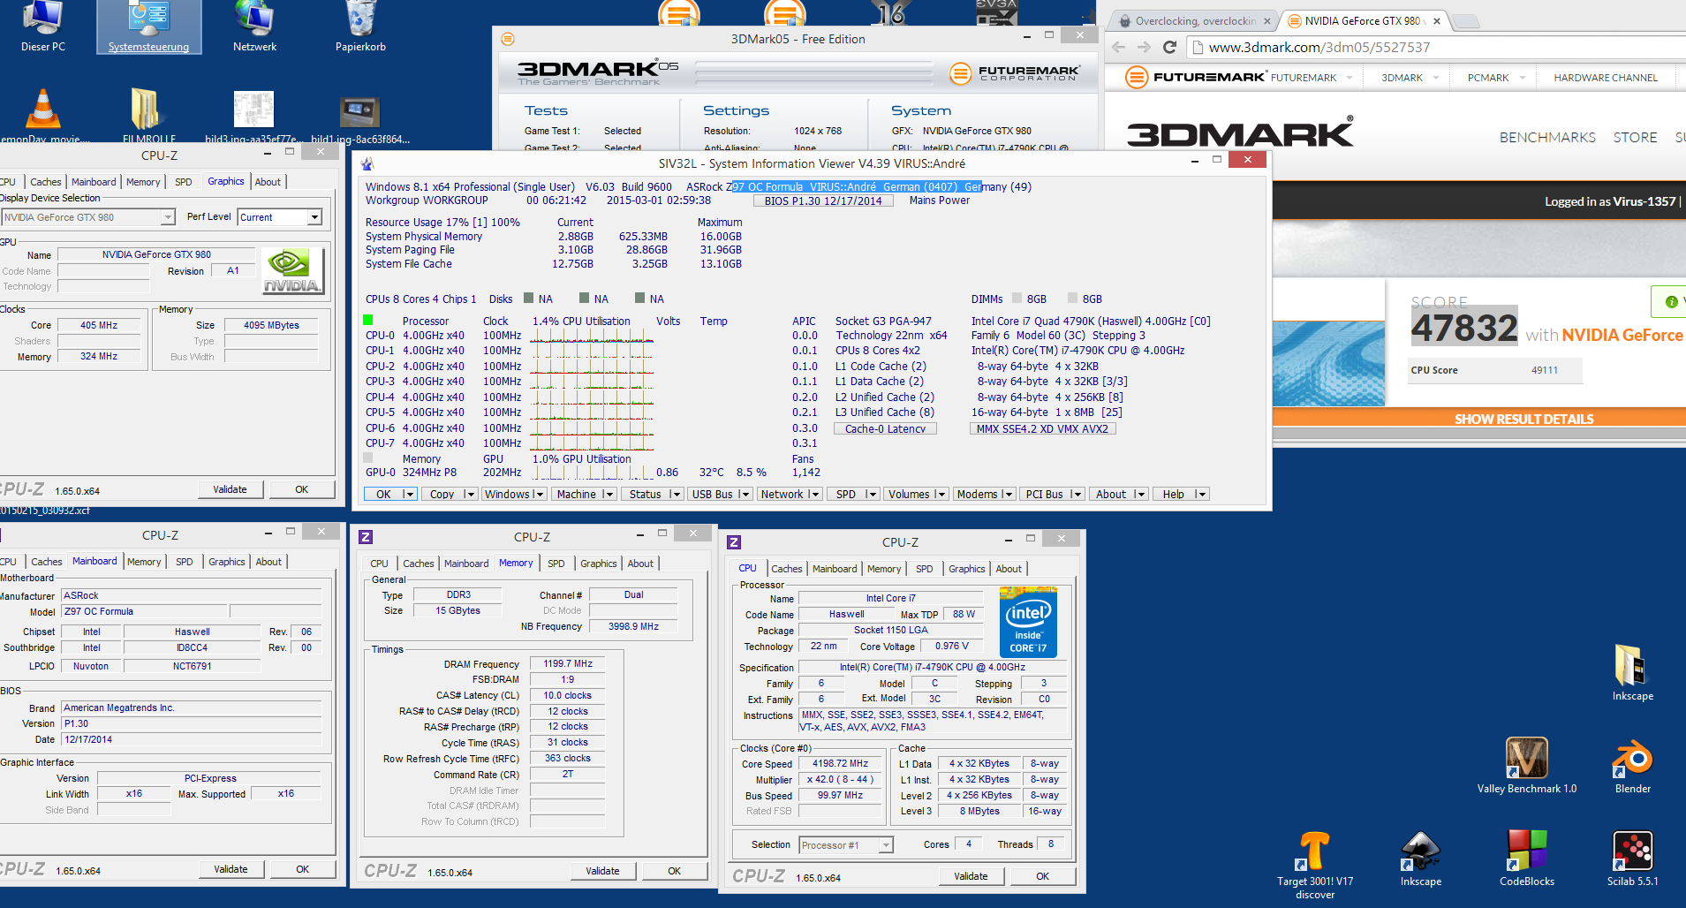Open the About tab in CPU-Z Graphics window

point(268,182)
